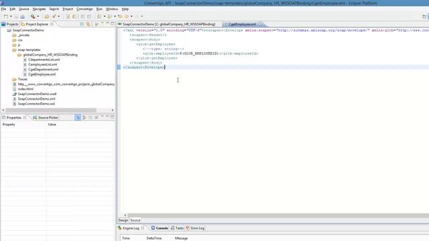This screenshot has width=429, height=241.
Task: Open the New wizard dropdown arrow
Action: click(11, 17)
